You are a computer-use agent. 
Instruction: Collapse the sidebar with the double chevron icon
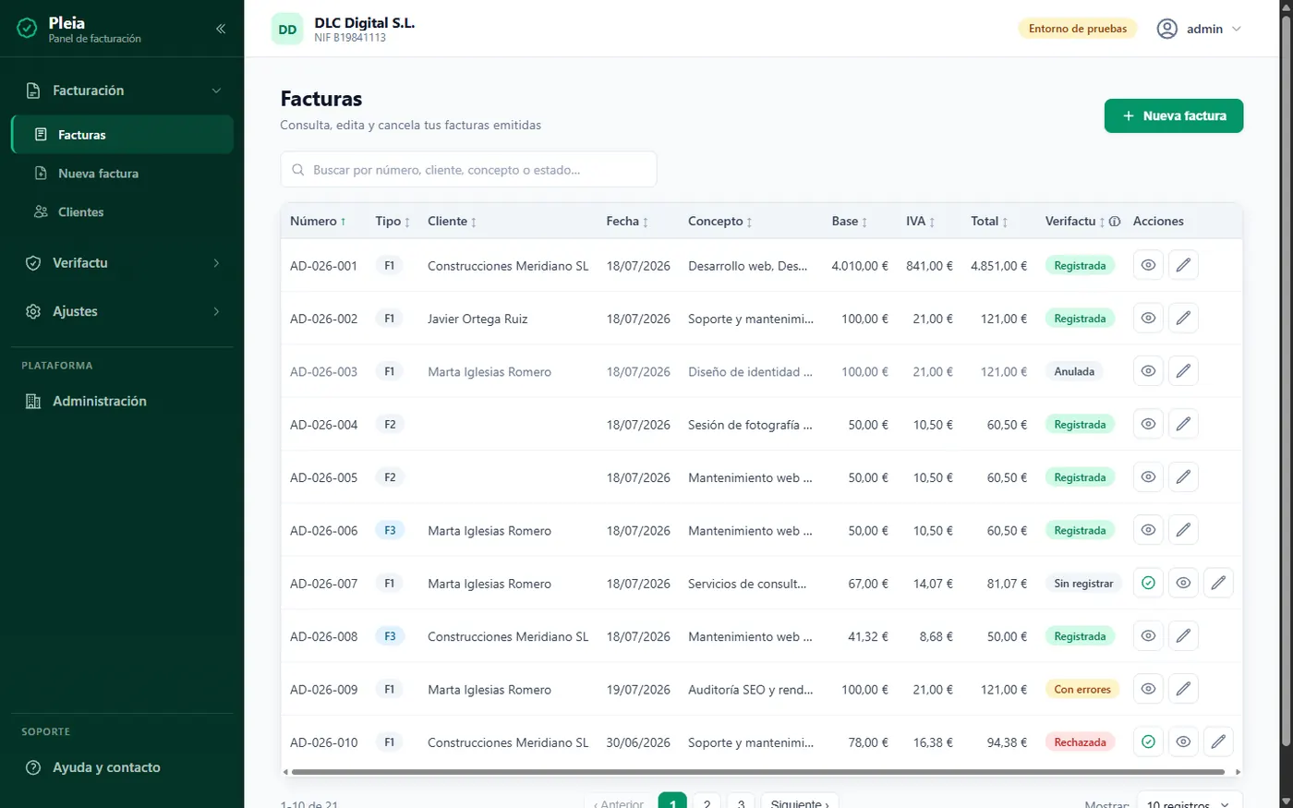pyautogui.click(x=221, y=29)
